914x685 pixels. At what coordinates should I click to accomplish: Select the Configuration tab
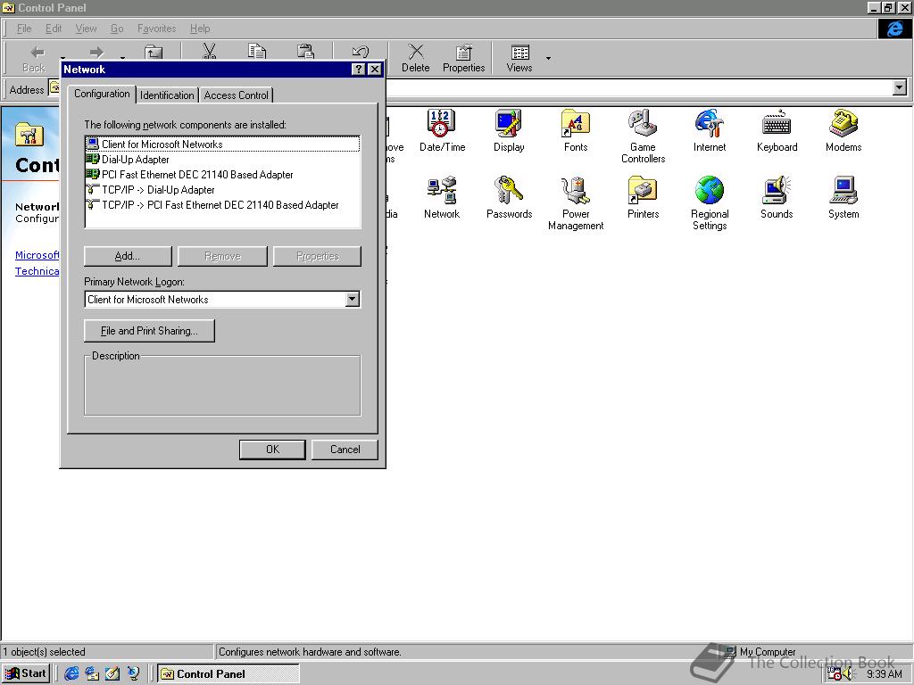pyautogui.click(x=102, y=94)
